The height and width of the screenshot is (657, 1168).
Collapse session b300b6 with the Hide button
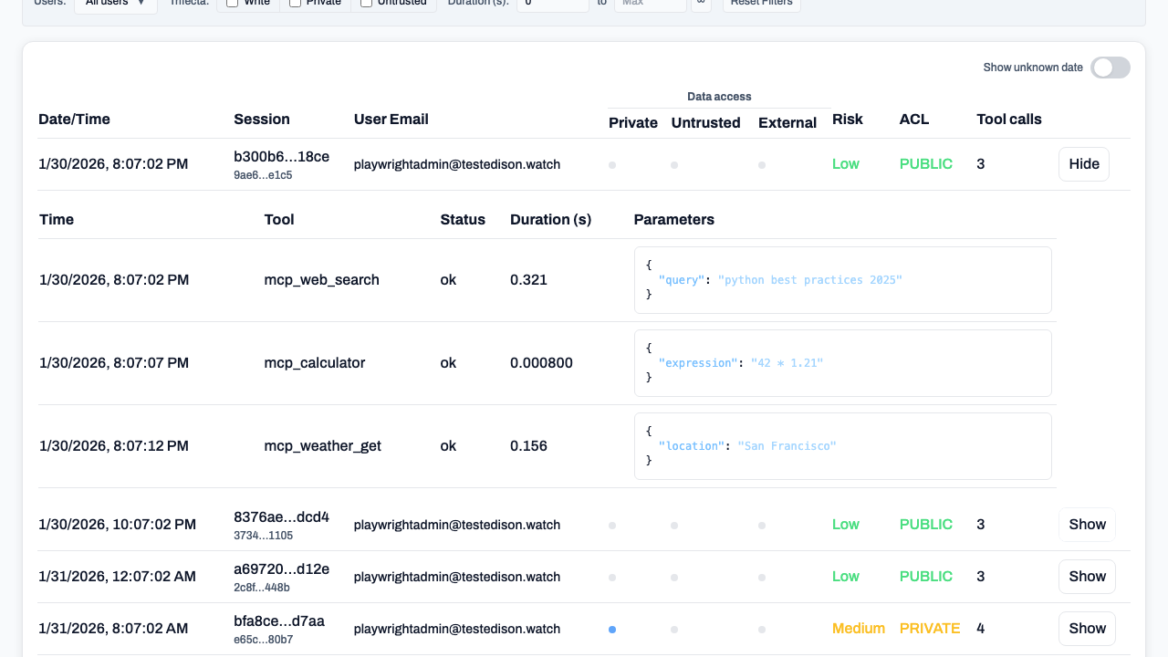[1083, 164]
